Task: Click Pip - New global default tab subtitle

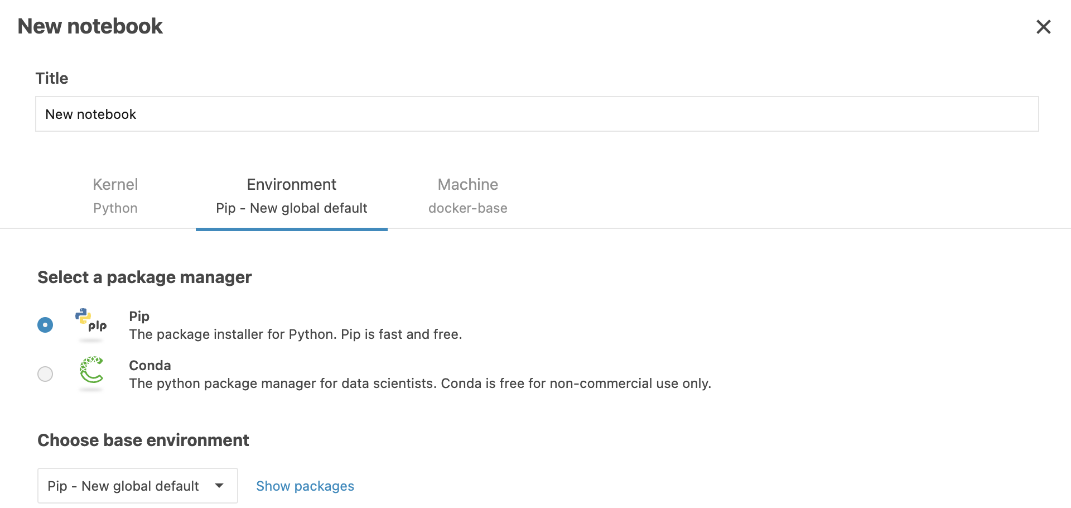Action: click(292, 208)
